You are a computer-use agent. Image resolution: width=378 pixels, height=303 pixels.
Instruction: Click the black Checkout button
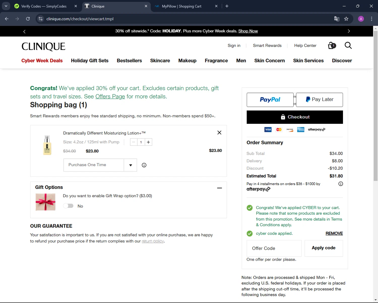click(295, 117)
